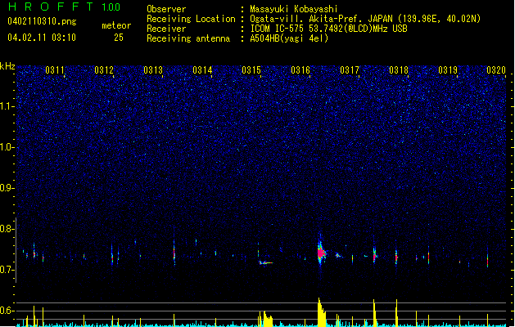Click the 0315 time marker

[251, 70]
